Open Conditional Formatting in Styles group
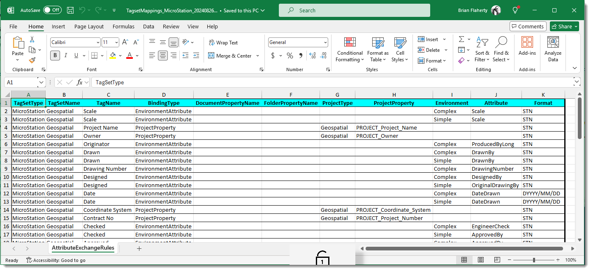The image size is (591, 271). (350, 50)
